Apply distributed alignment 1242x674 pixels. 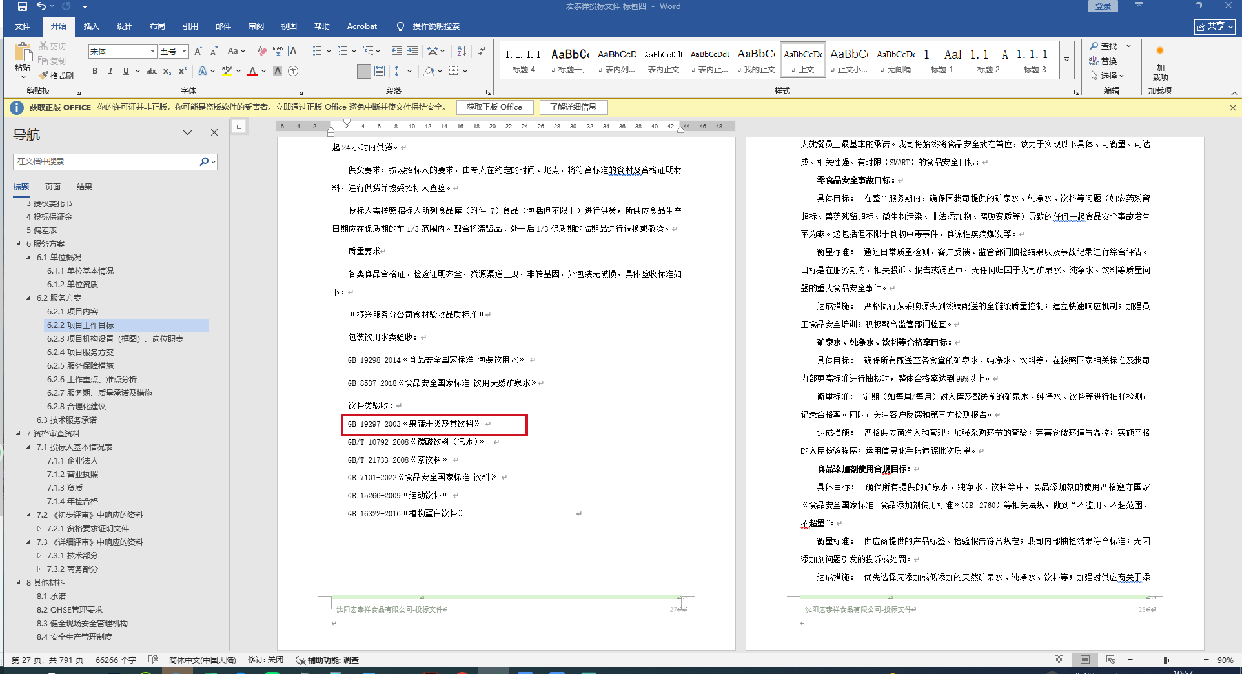380,71
